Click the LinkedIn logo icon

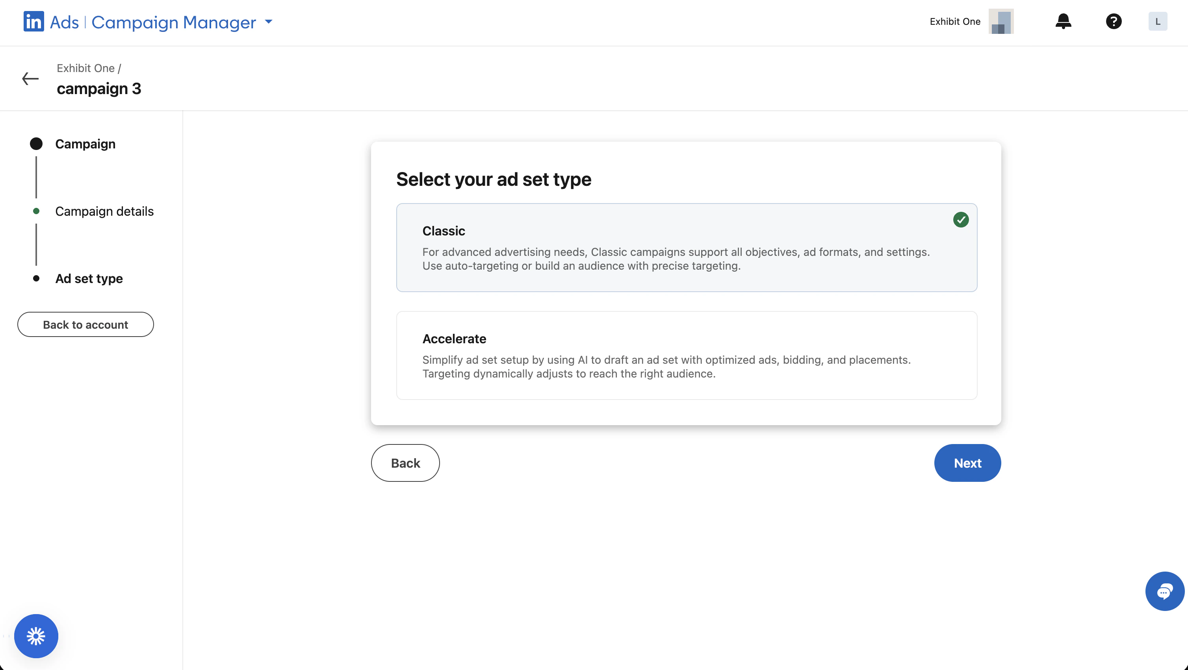pos(33,22)
